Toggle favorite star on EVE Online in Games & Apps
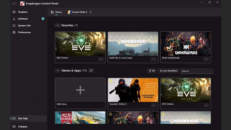The width and height of the screenshot is (231, 130). click(x=163, y=81)
